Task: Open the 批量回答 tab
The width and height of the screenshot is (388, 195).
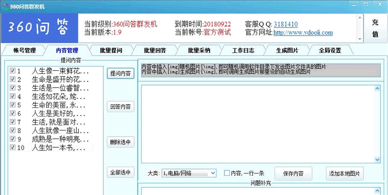Action: [x=155, y=51]
